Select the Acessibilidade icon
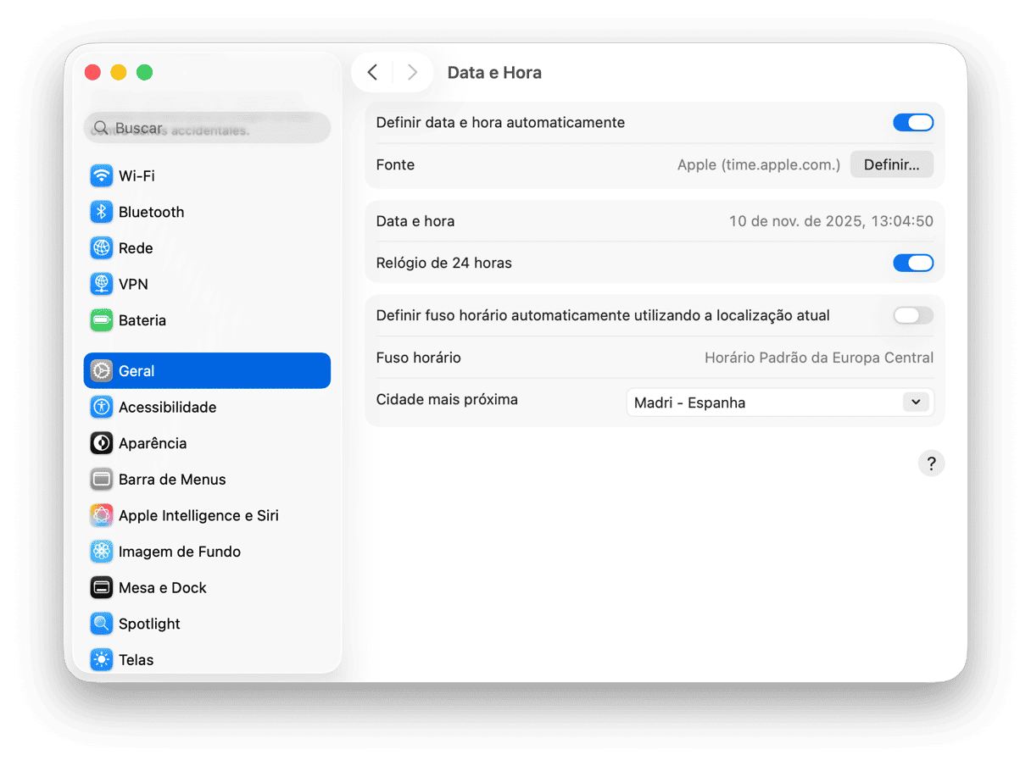 pos(102,408)
